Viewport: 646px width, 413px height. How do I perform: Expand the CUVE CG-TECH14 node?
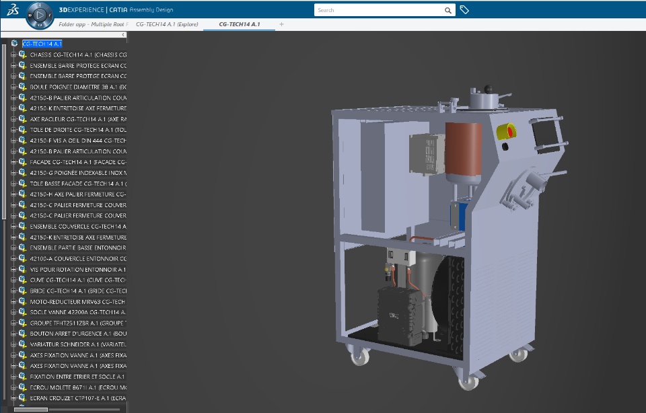pyautogui.click(x=13, y=280)
